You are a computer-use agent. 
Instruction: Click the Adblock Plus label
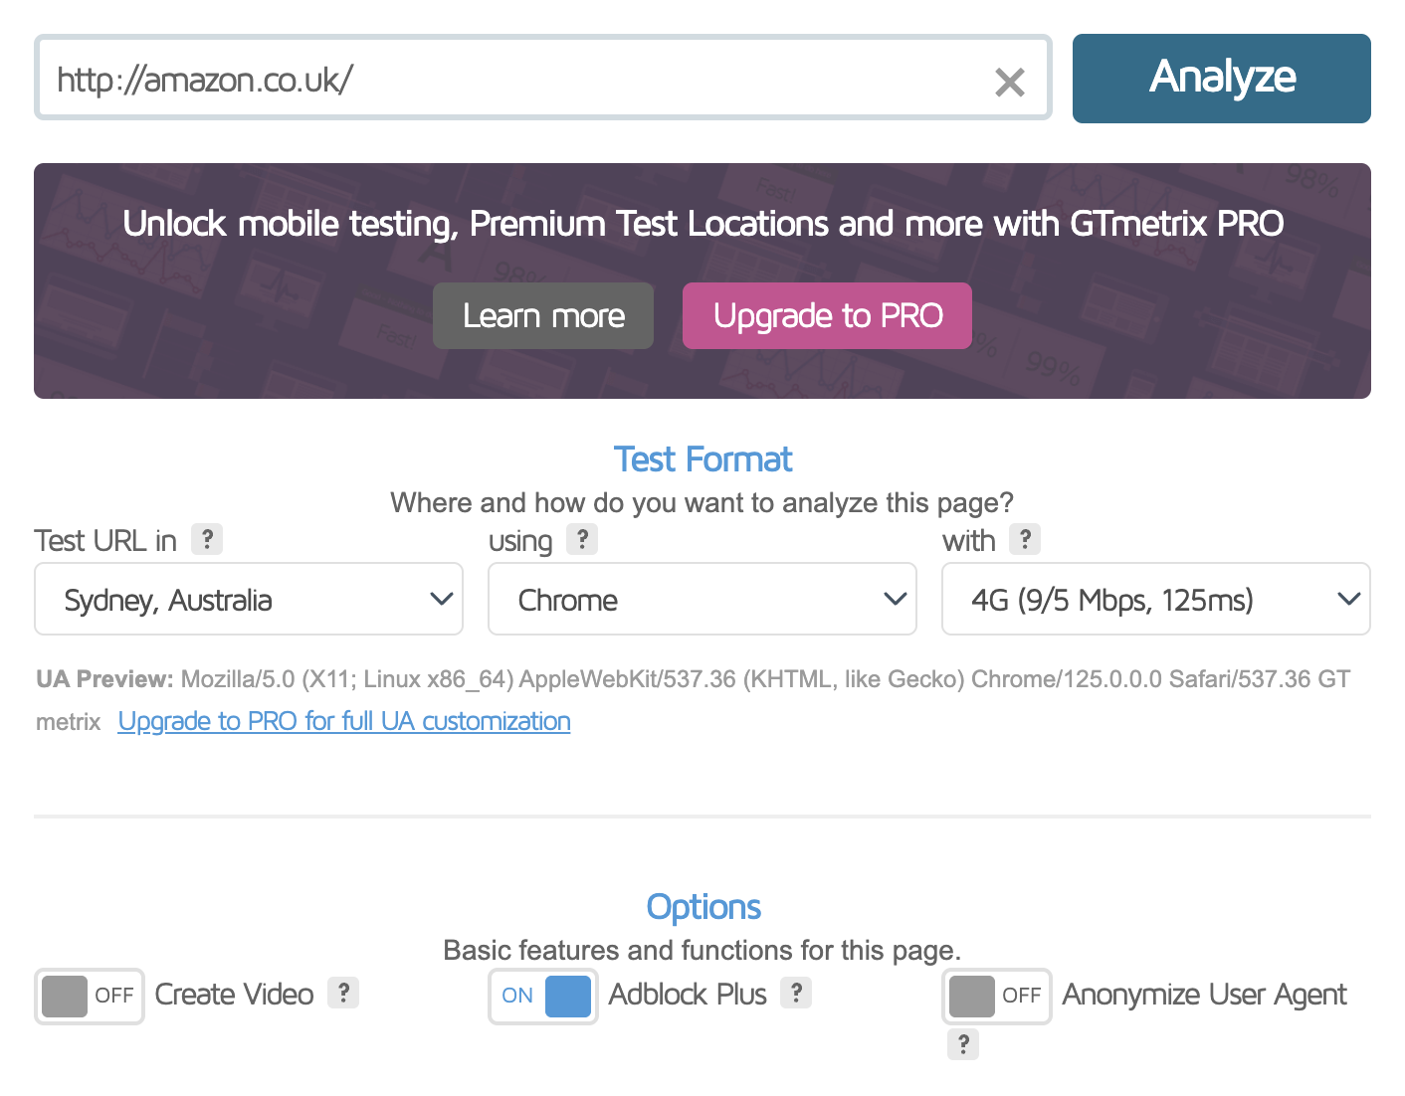[688, 995]
